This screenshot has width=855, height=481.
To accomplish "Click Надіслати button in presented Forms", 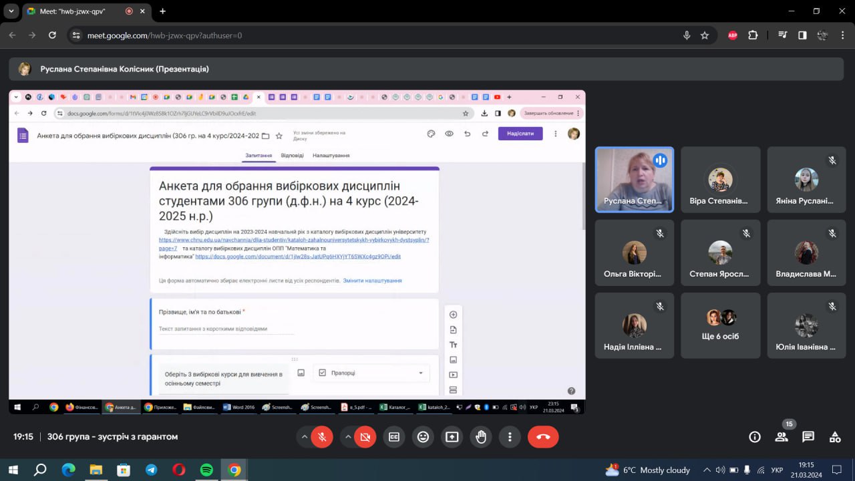I will [x=520, y=134].
